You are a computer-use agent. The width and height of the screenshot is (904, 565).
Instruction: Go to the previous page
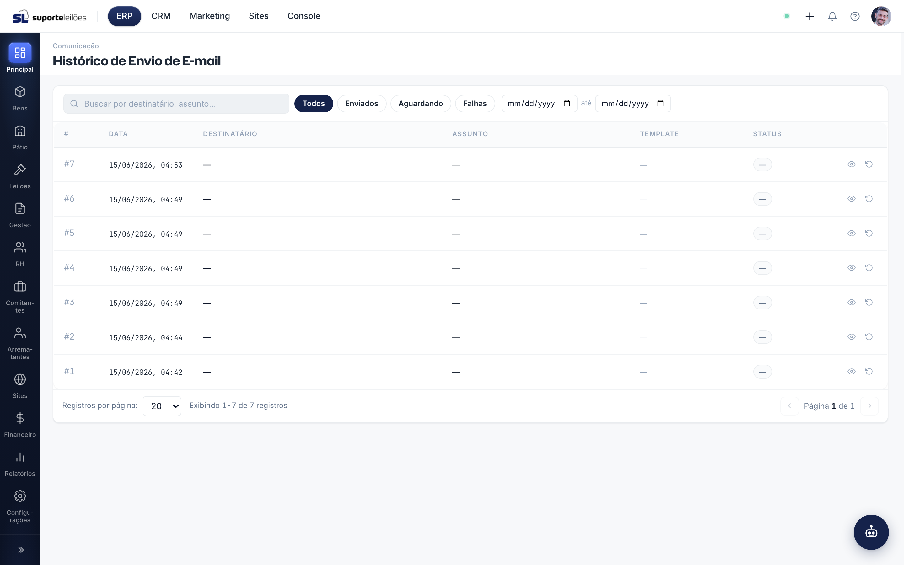789,406
